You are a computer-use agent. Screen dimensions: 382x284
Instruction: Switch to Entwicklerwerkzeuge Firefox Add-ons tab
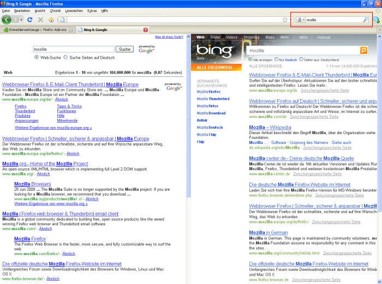point(38,29)
